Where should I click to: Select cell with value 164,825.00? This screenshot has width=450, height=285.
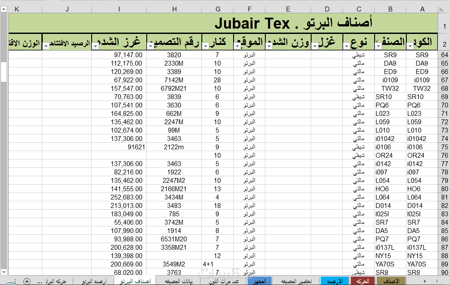tap(119, 114)
